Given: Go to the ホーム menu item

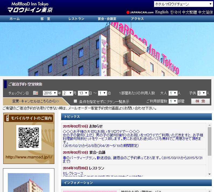Looking at the screenshot, I should pos(15,19).
